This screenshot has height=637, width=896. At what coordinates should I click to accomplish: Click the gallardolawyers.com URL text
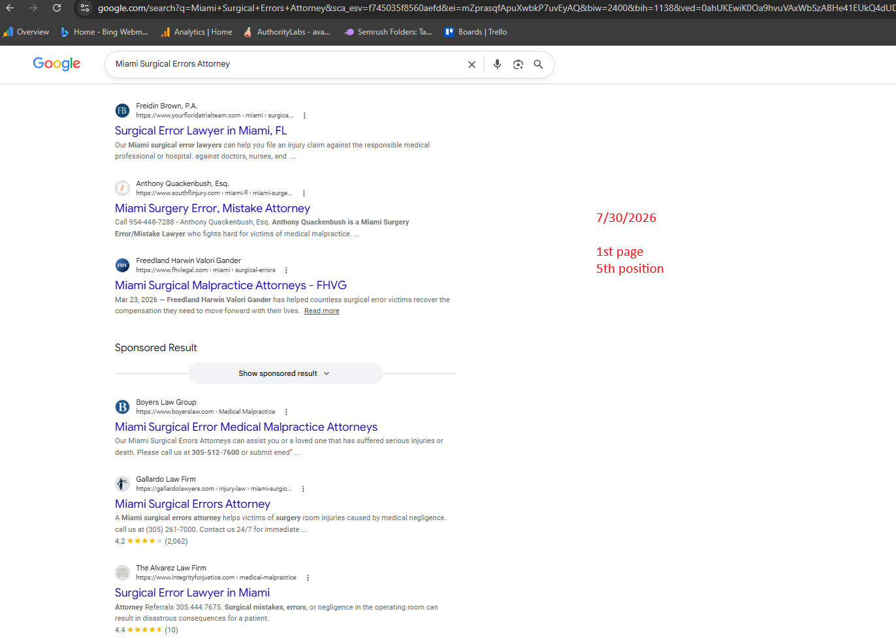[x=214, y=489]
